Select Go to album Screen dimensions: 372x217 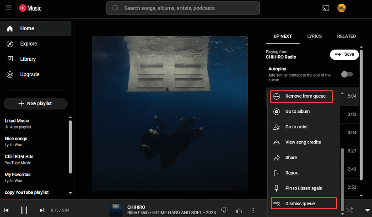coord(304,111)
